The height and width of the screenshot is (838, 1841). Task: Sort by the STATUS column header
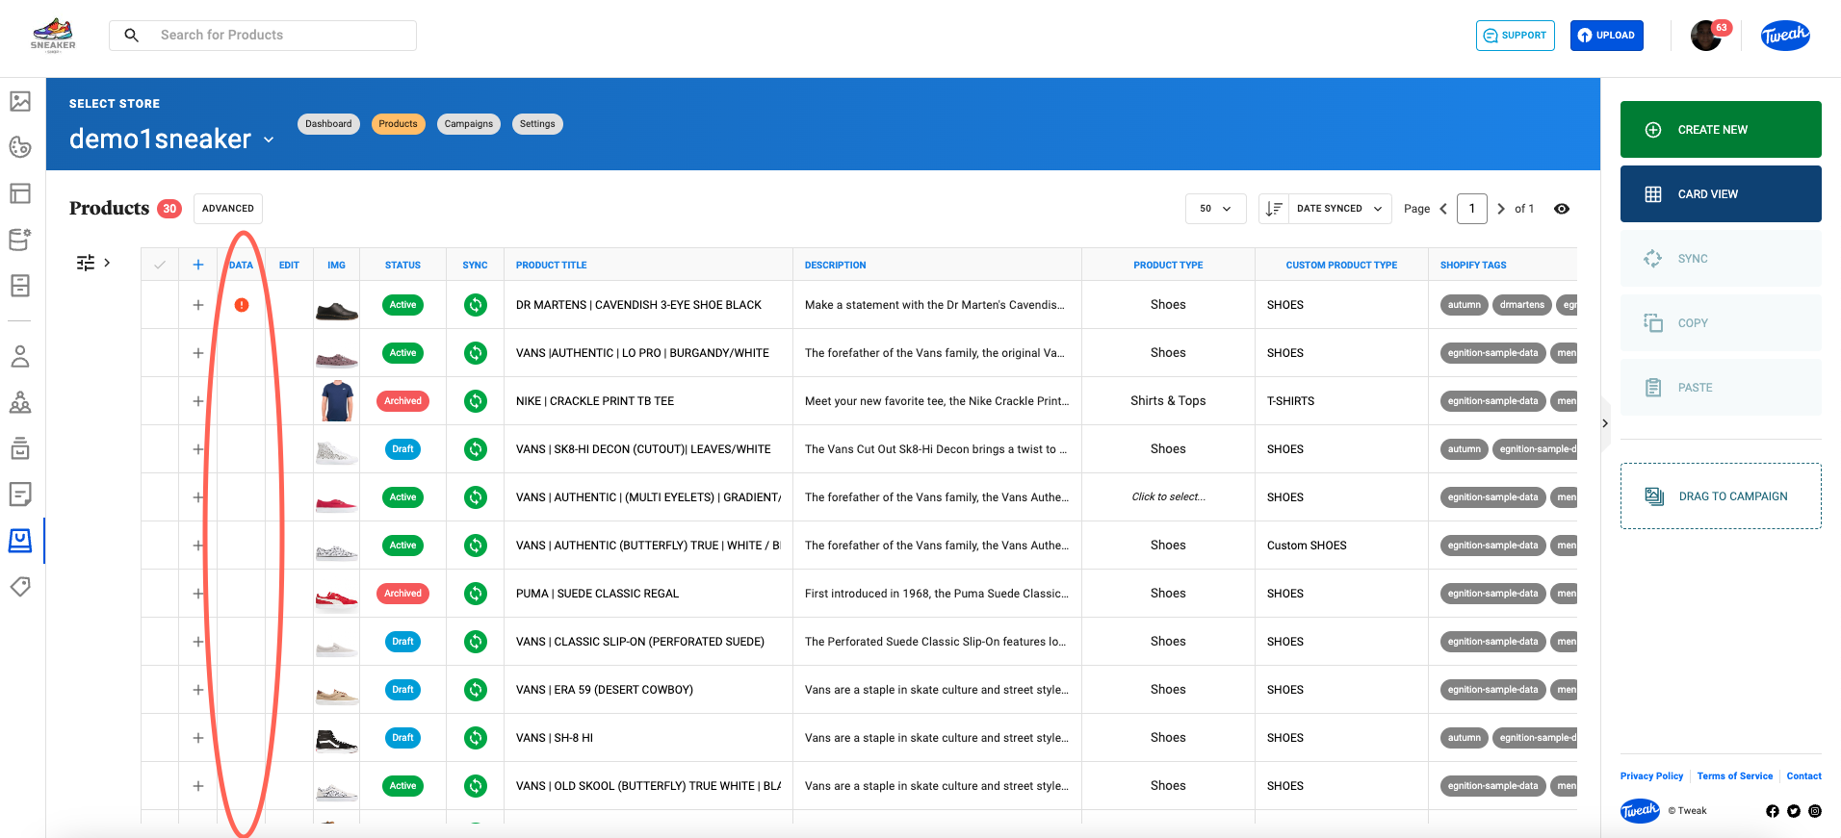[x=402, y=266]
